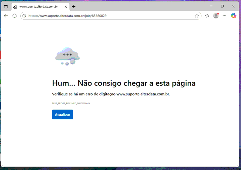This screenshot has width=241, height=170.
Task: Reload the page with refresh icon
Action: 15,16
